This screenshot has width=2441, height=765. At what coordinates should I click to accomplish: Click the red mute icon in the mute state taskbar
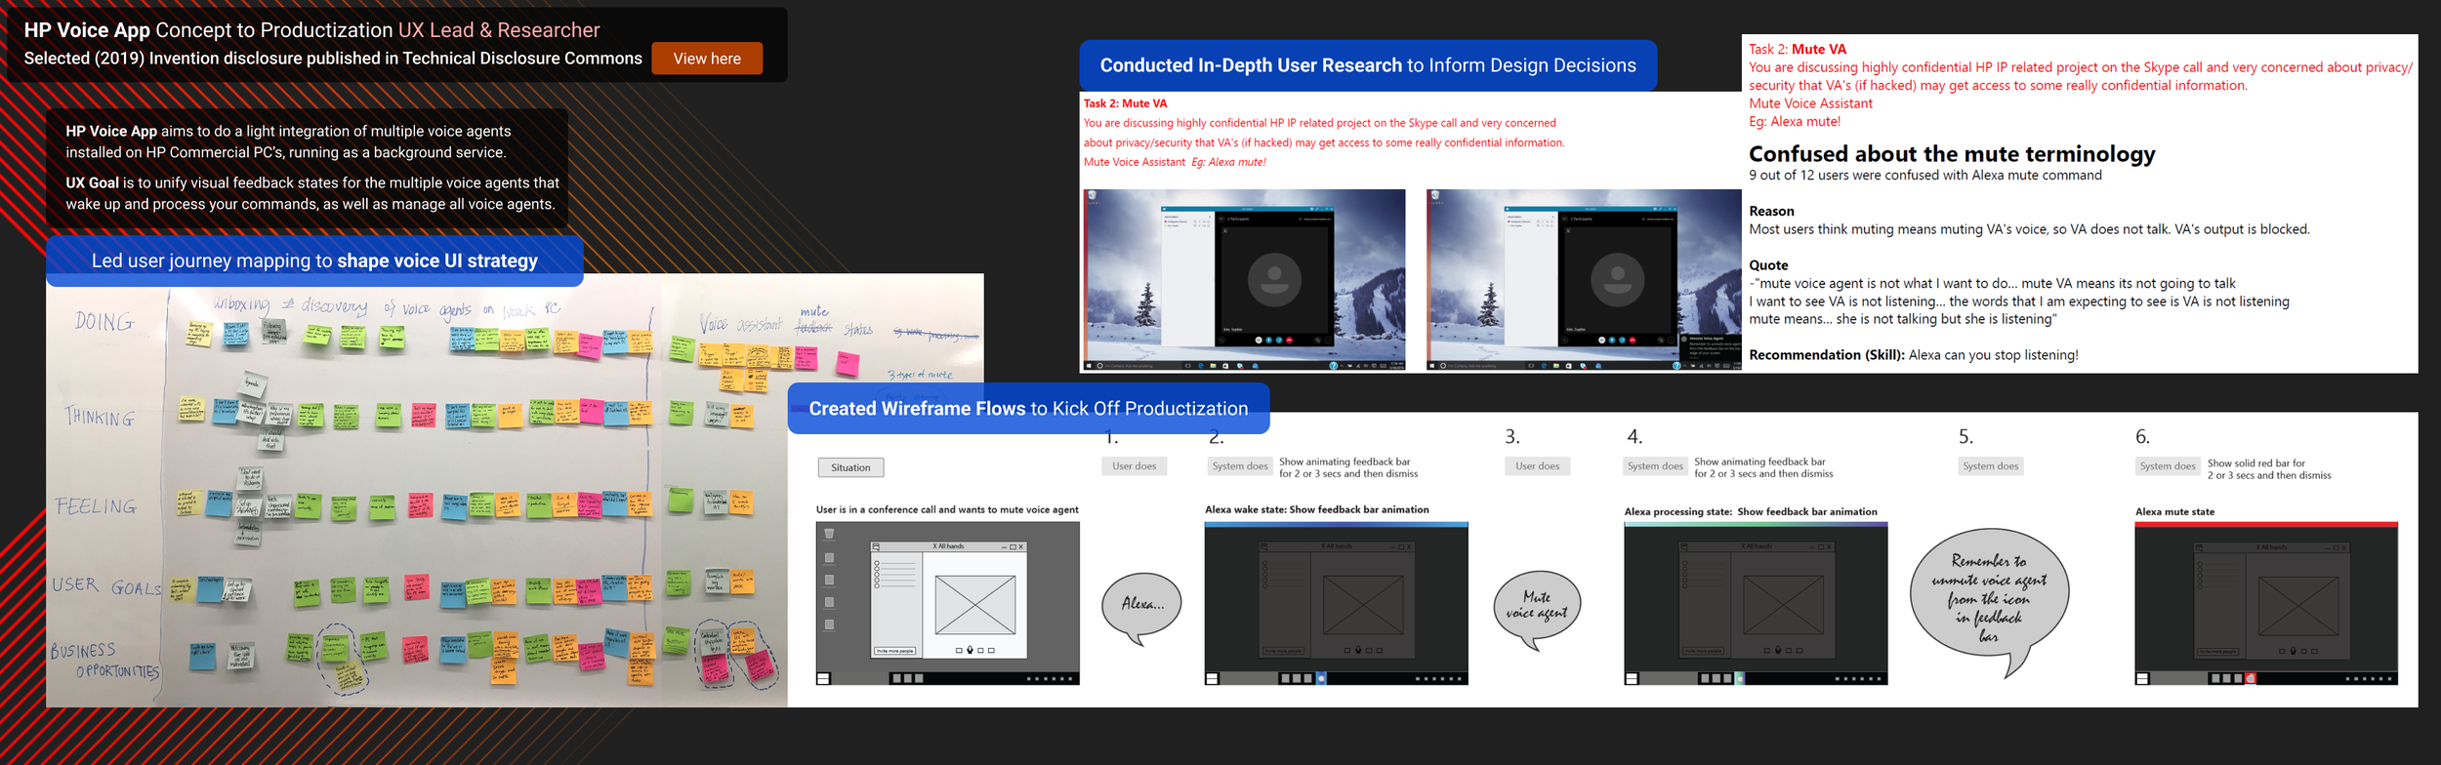pos(2252,678)
